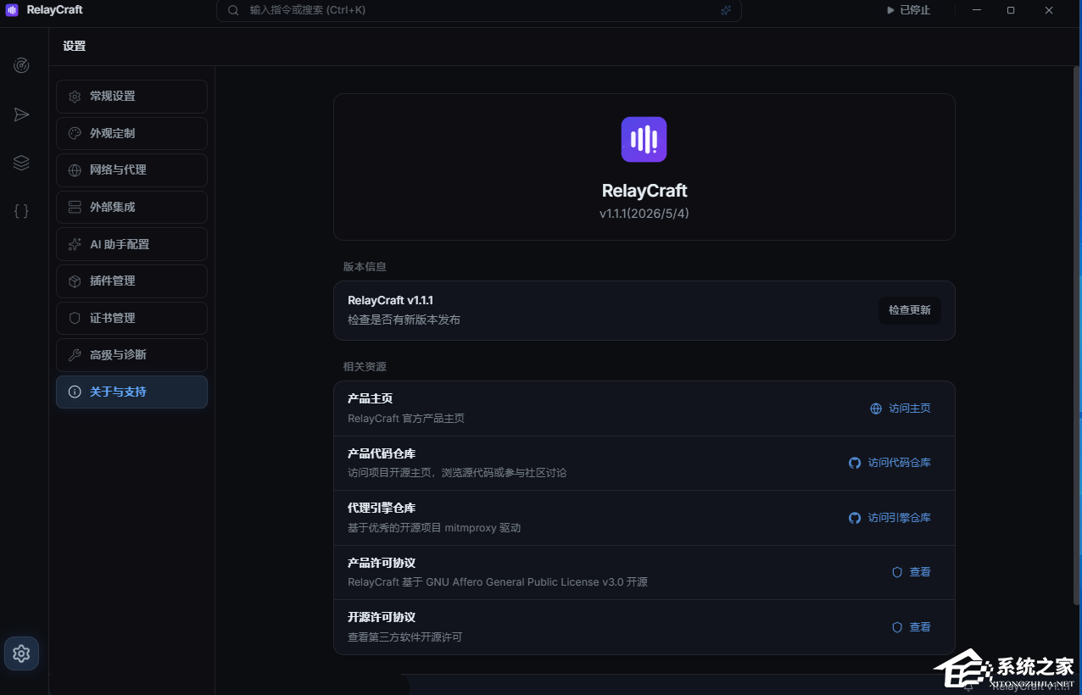Image resolution: width=1082 pixels, height=695 pixels.
Task: Click the shield icon in 产品许可协议 row
Action: [x=897, y=572]
